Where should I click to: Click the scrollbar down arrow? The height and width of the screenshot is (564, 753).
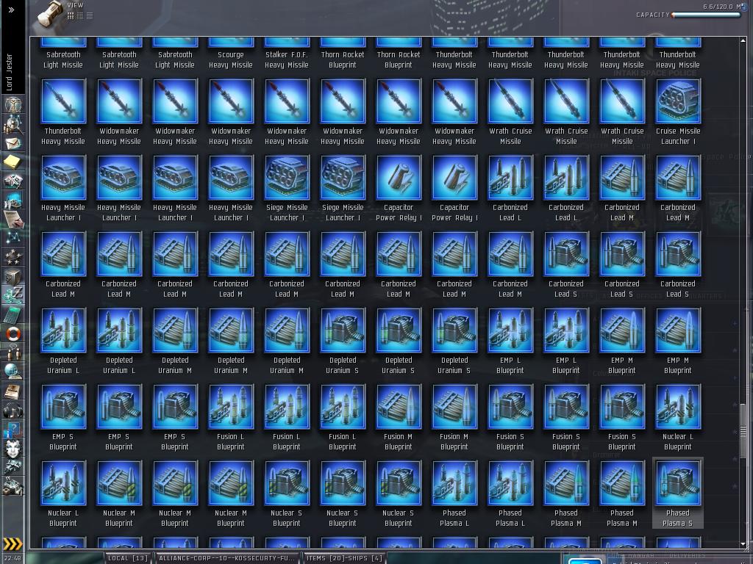pos(743,544)
